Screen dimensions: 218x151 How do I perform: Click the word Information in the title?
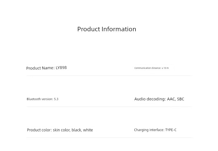point(119,29)
